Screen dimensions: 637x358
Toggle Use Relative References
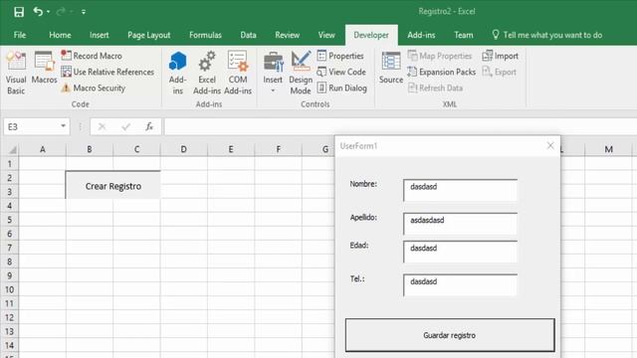pos(107,72)
